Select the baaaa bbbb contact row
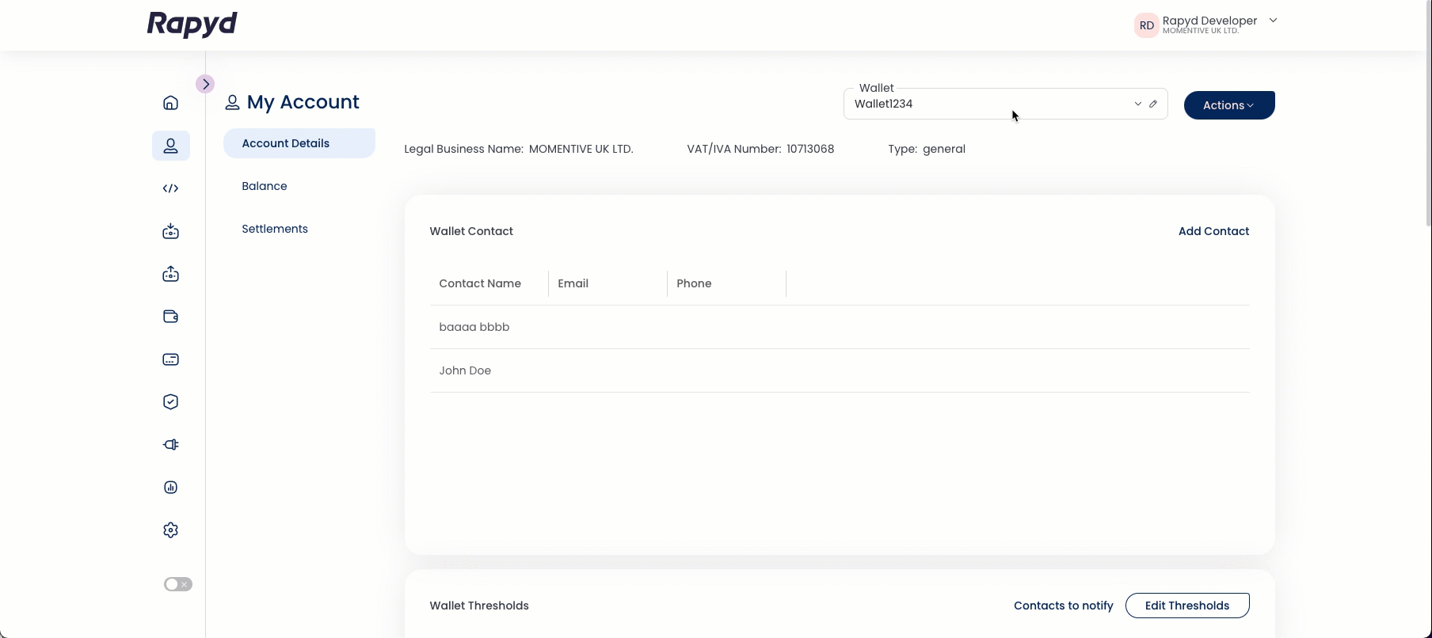This screenshot has height=638, width=1432. tap(840, 327)
